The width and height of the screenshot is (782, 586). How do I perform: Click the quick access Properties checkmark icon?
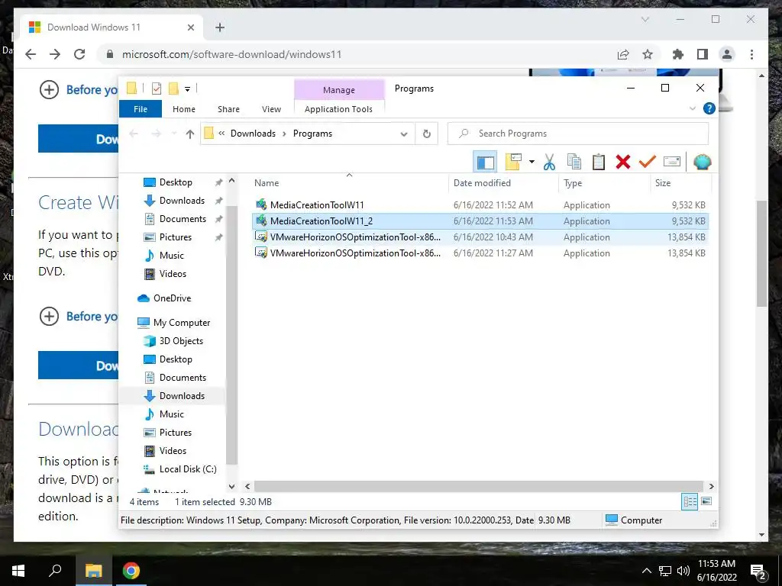(156, 89)
